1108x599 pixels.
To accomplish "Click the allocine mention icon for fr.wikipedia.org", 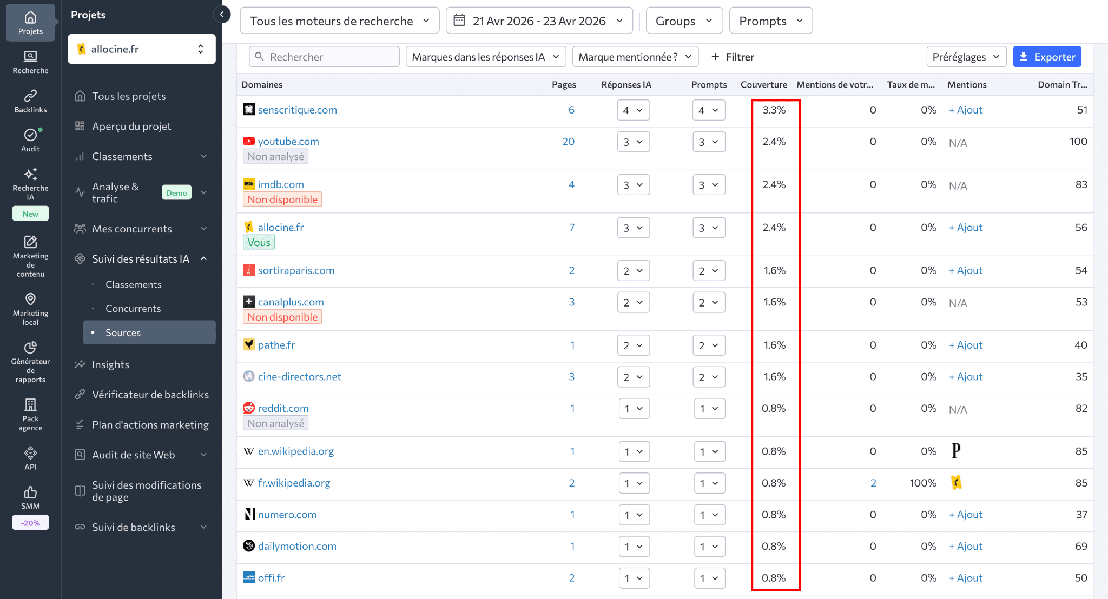I will tap(956, 482).
